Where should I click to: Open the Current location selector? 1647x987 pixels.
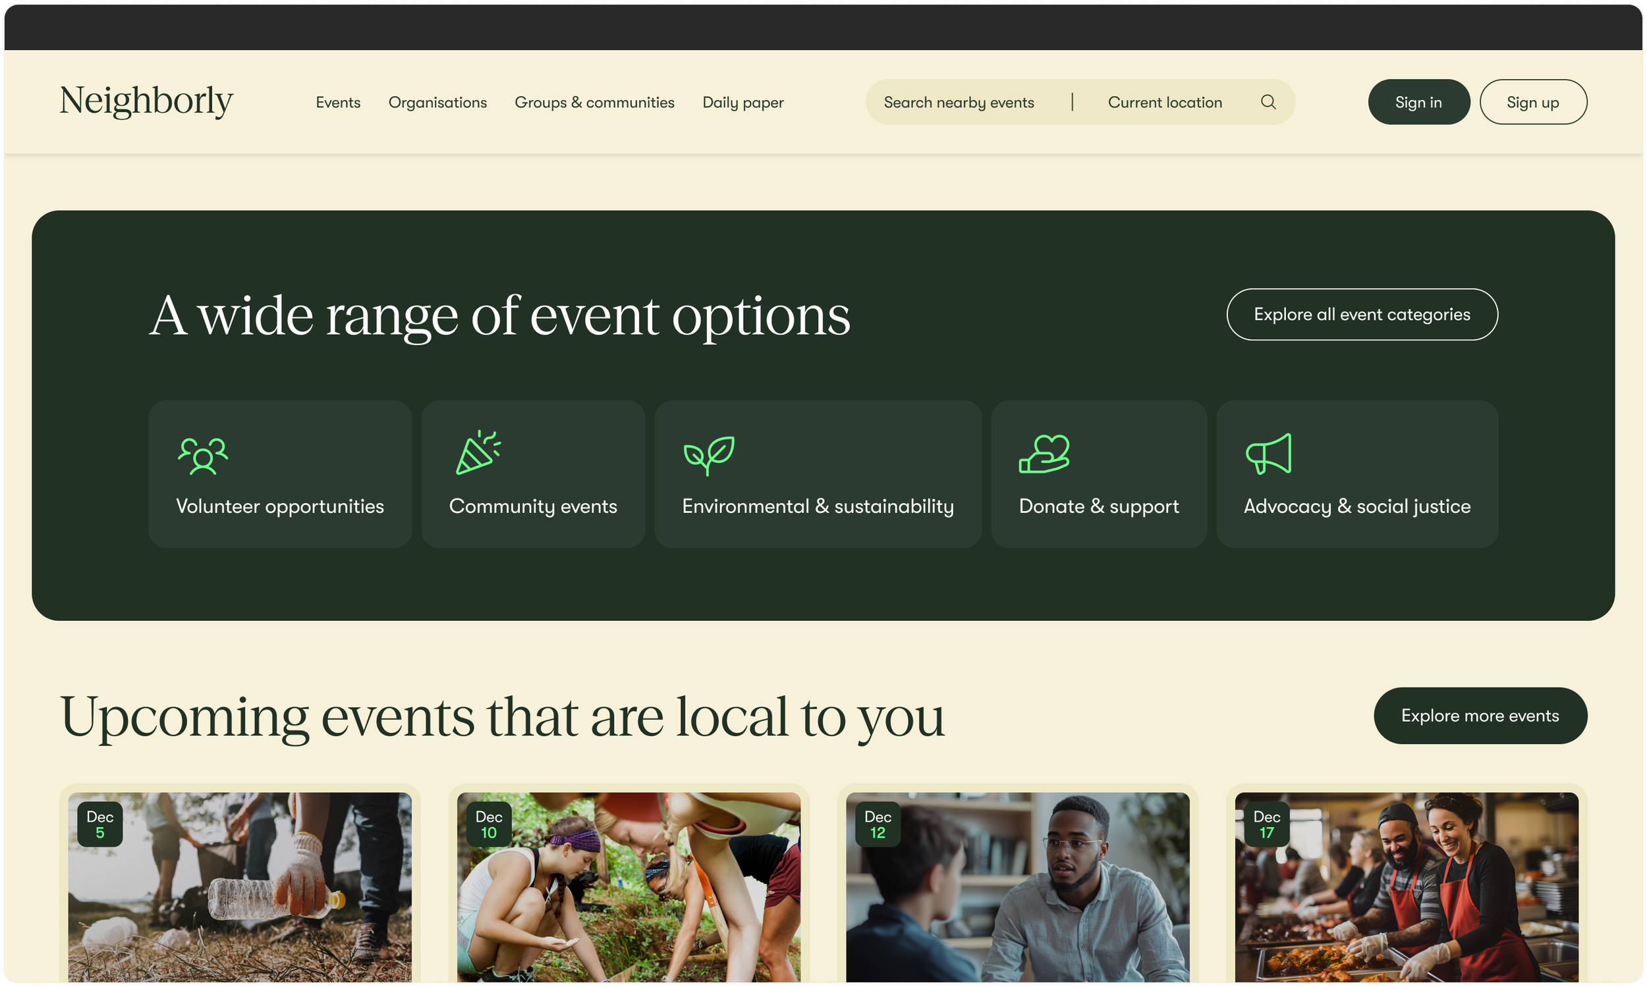[x=1165, y=102]
